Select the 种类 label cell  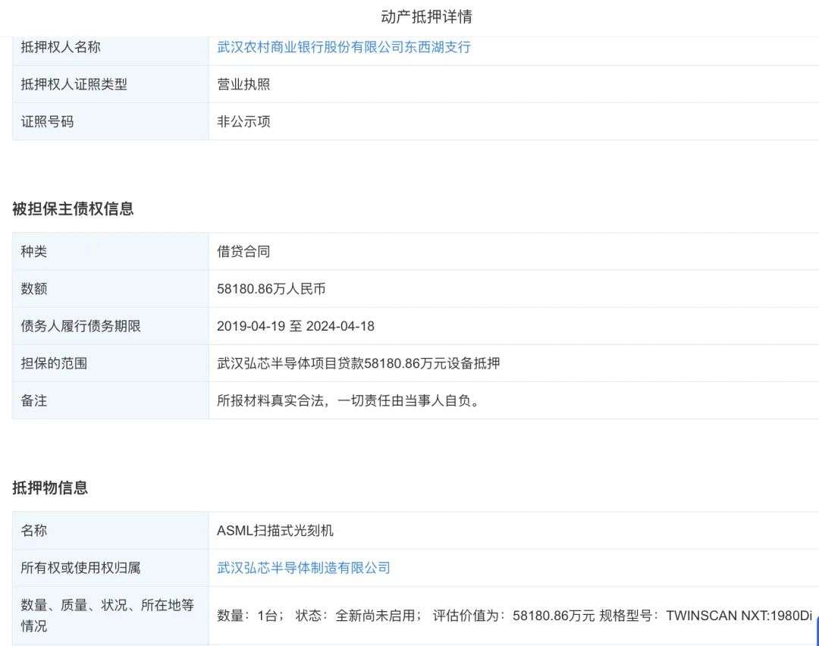(x=110, y=251)
